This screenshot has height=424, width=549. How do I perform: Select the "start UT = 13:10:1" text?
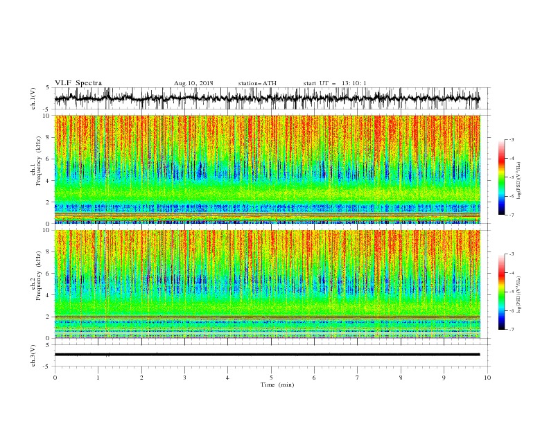pyautogui.click(x=335, y=83)
